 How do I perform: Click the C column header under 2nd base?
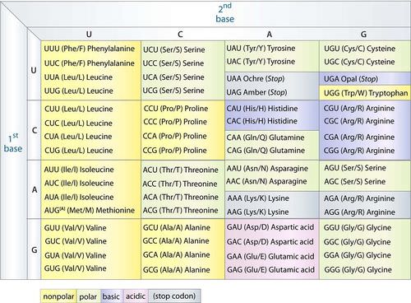pos(180,35)
